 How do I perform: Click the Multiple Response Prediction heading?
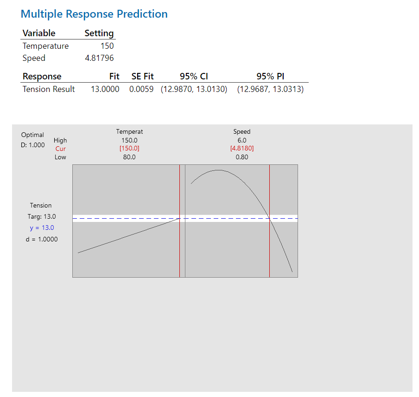click(94, 14)
